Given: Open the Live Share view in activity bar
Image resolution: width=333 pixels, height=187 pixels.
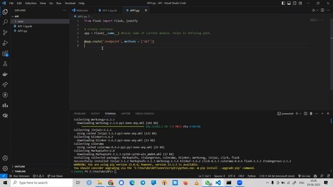Looking at the screenshot, I should (x=5, y=85).
